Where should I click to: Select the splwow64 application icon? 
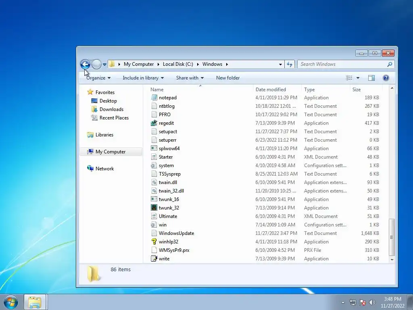(x=154, y=149)
